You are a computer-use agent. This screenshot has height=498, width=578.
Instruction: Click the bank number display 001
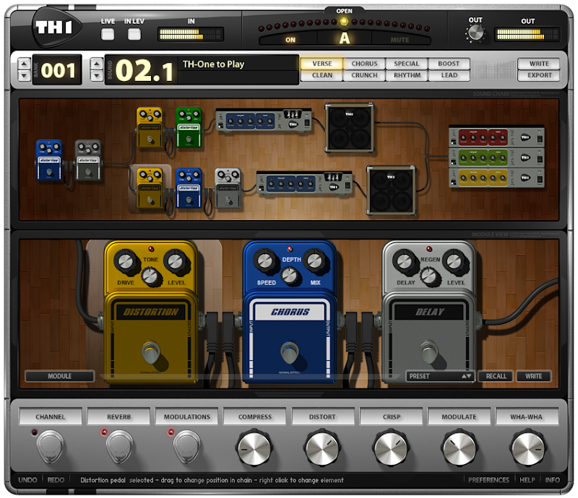58,70
